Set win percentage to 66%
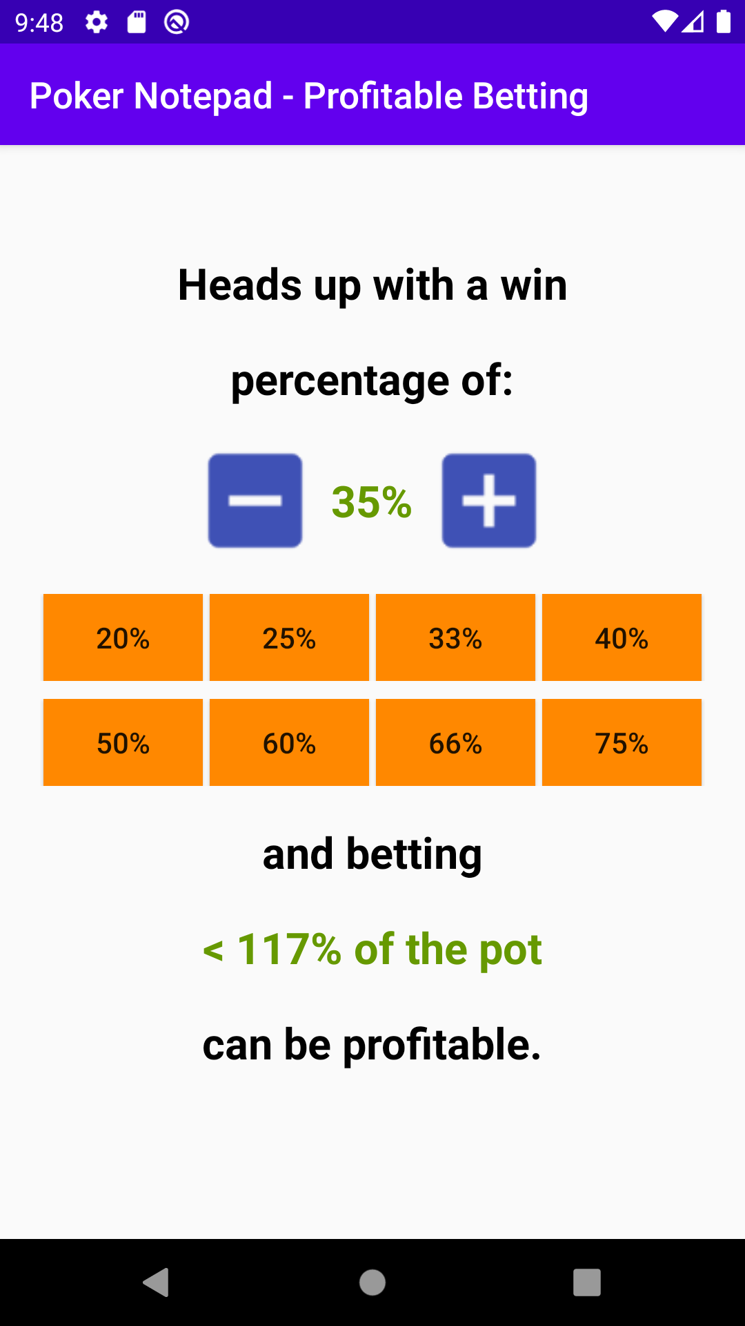Screen dimensions: 745x1326 coord(455,742)
